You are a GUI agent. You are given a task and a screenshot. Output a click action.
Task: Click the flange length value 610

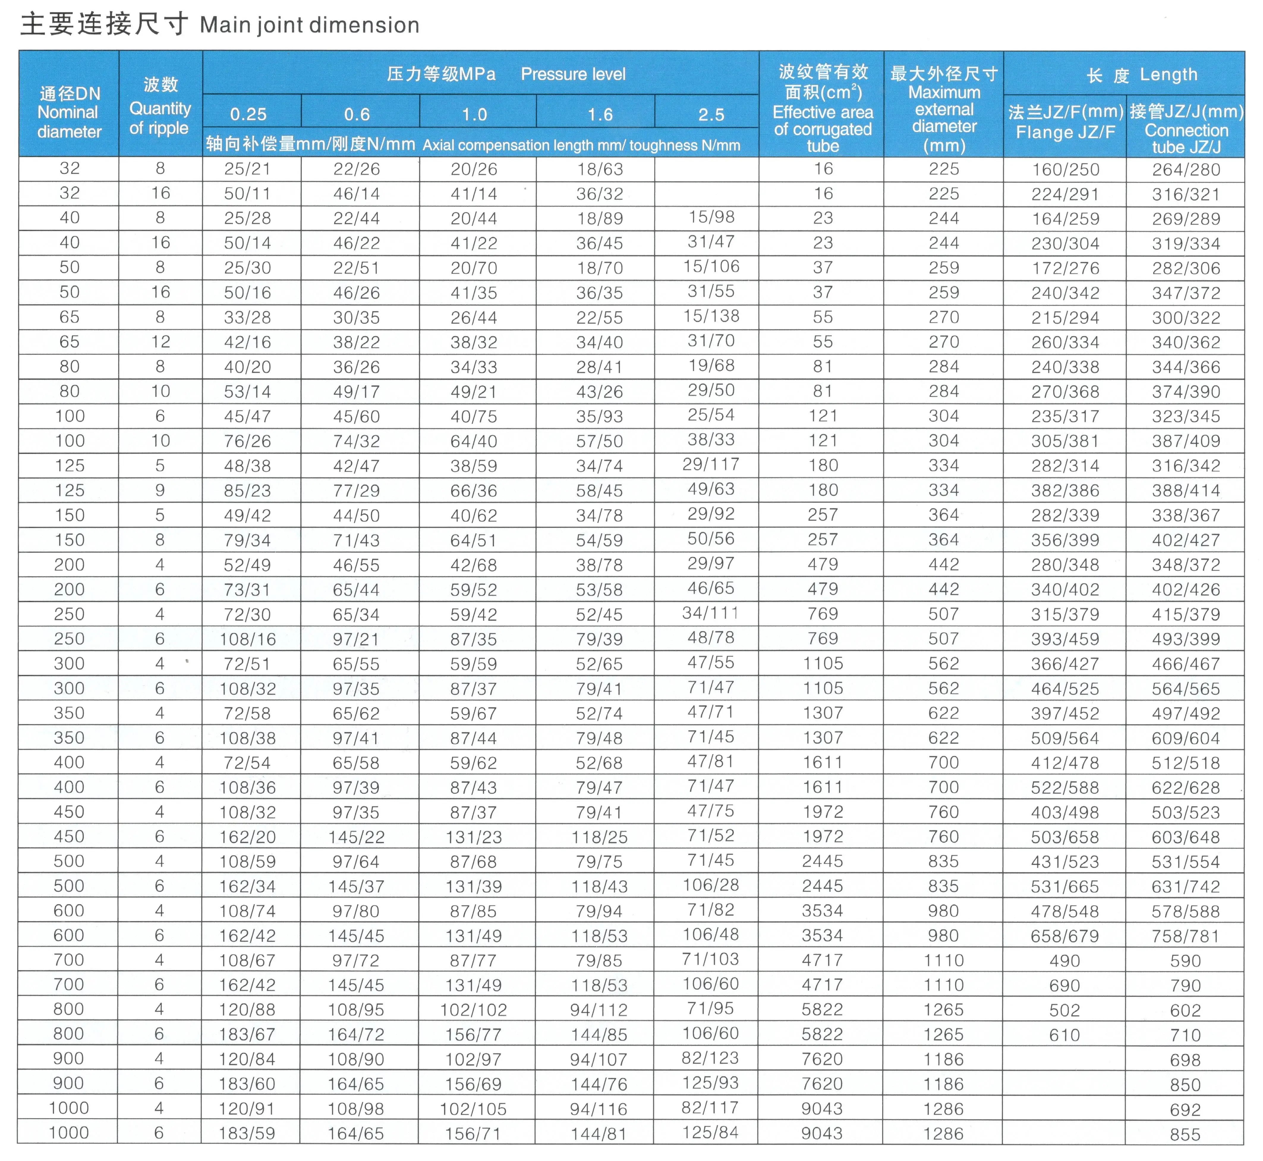click(1064, 1035)
